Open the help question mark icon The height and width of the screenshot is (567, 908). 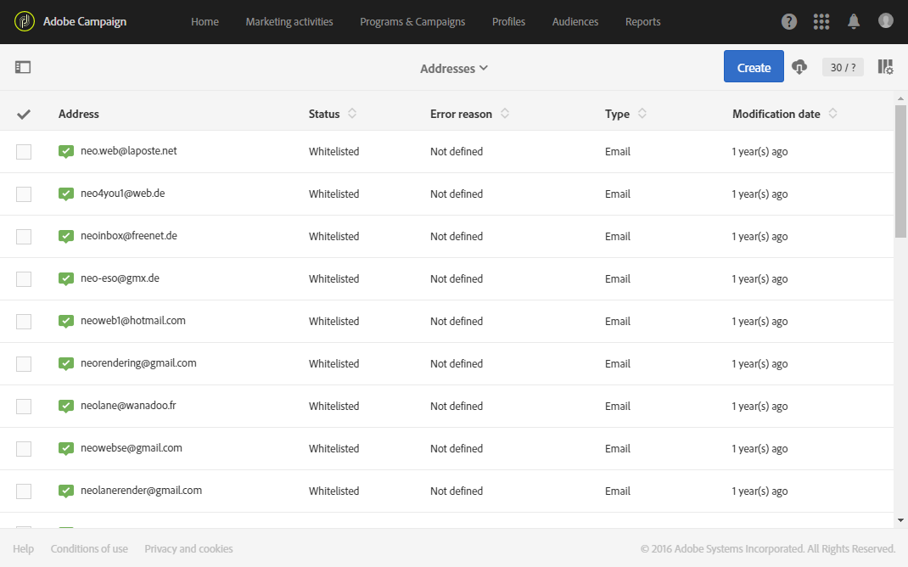[x=789, y=22]
